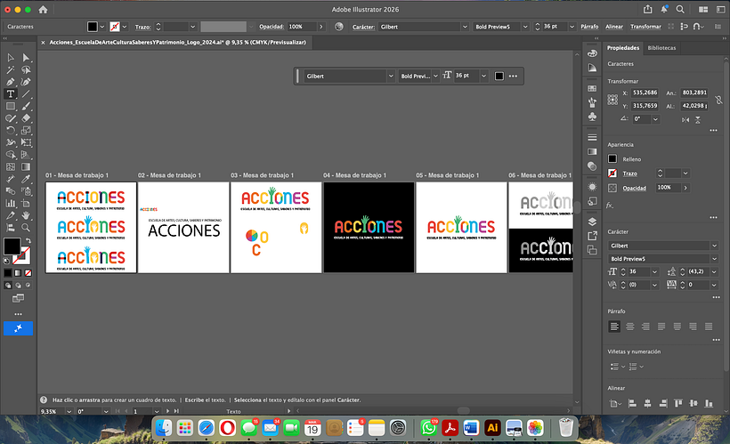Select the Hand tool
The image size is (730, 444).
click(26, 215)
